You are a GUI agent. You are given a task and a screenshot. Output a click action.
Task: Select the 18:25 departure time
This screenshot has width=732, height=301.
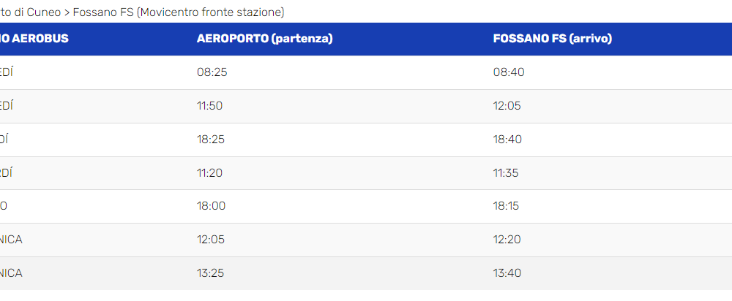click(x=212, y=140)
